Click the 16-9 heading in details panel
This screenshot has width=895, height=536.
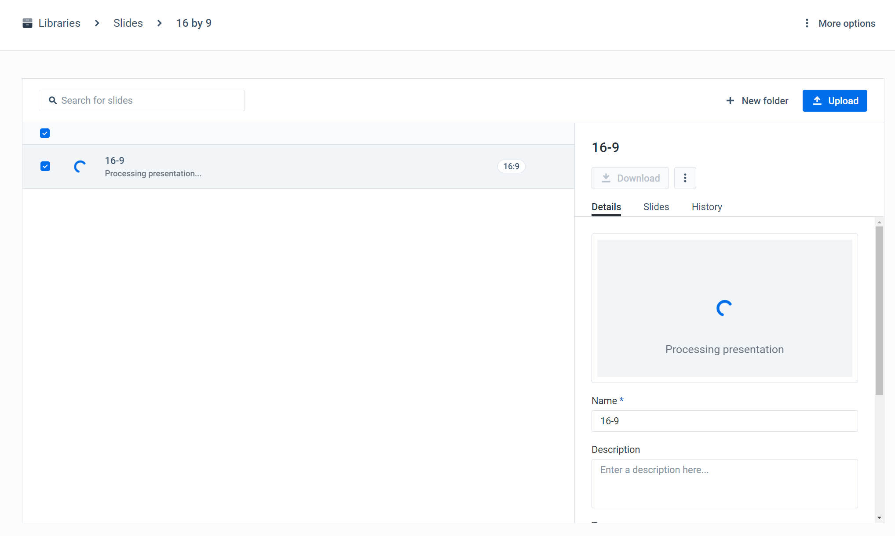[x=605, y=147]
